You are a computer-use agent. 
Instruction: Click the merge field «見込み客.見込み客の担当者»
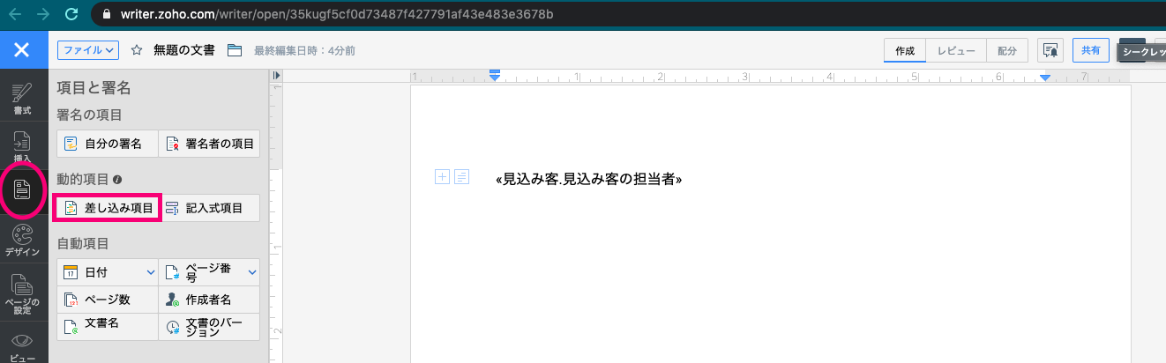589,179
